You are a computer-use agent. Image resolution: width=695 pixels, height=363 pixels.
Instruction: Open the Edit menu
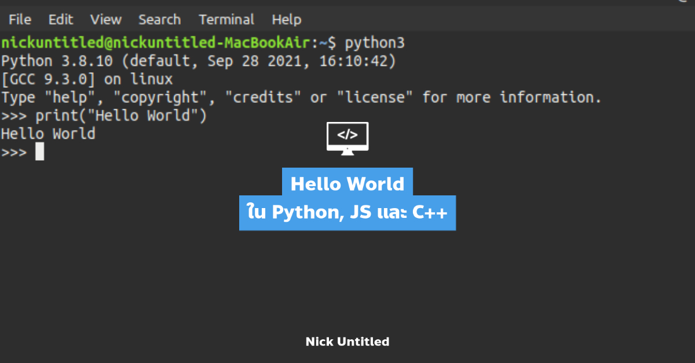(x=61, y=20)
